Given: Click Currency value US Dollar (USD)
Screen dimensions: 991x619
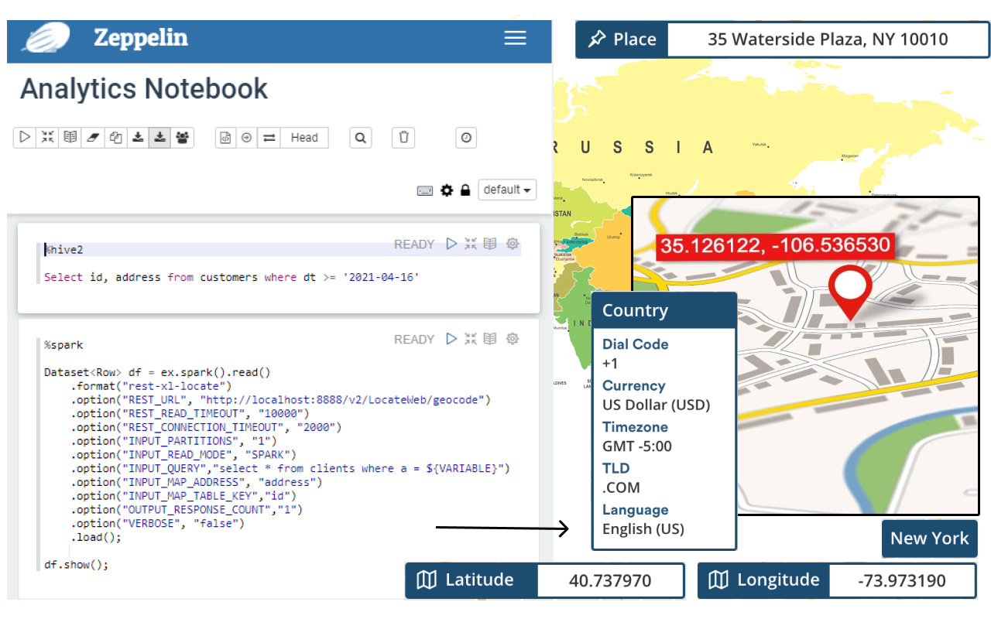Looking at the screenshot, I should click(657, 405).
